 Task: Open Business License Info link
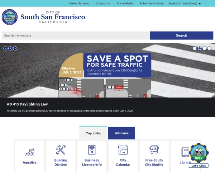(92, 162)
